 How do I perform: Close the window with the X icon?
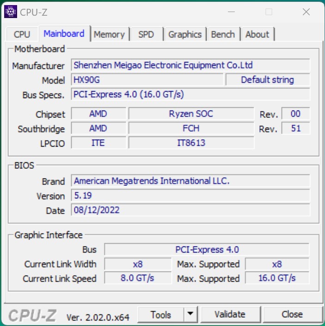click(x=307, y=12)
